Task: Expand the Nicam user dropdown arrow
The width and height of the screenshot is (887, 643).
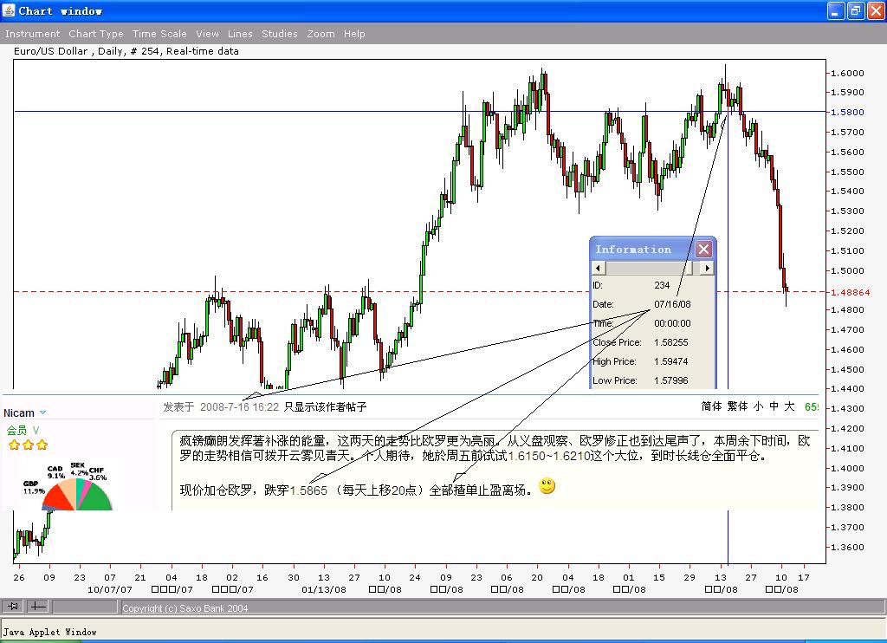Action: [43, 412]
